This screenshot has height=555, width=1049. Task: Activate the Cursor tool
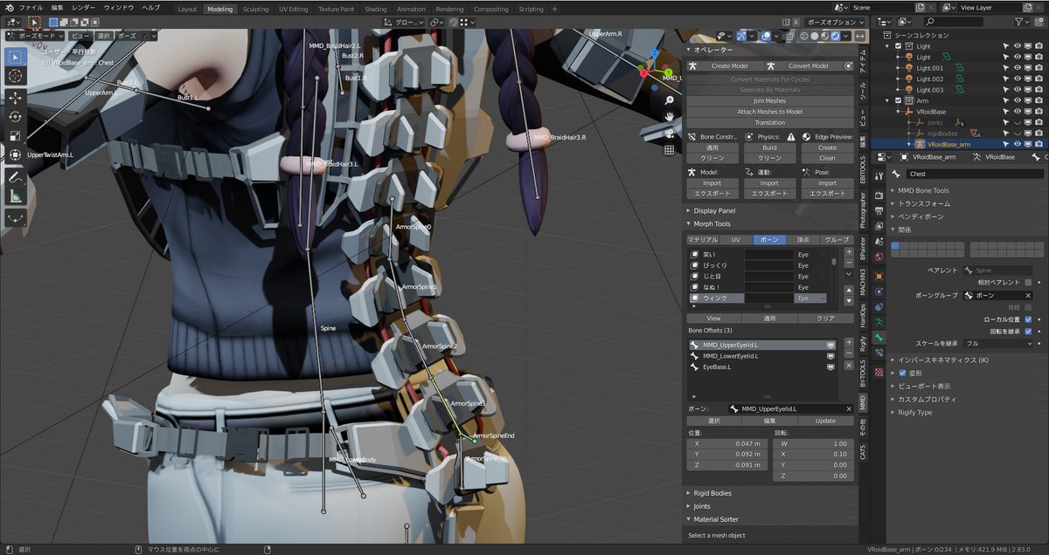click(16, 77)
